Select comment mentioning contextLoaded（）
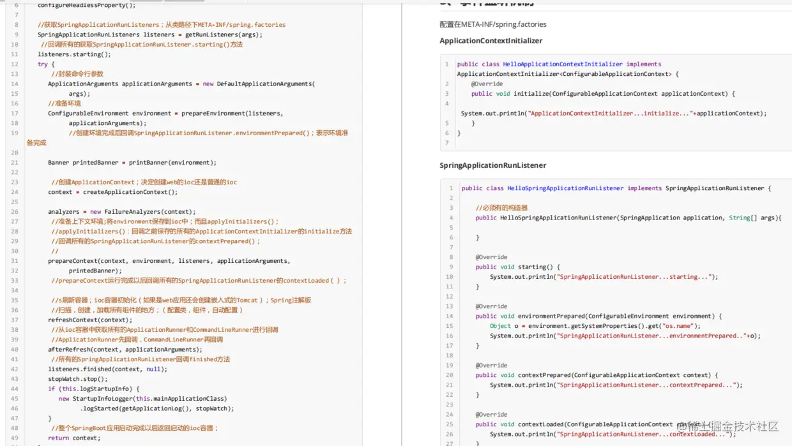This screenshot has width=792, height=446. click(x=199, y=280)
